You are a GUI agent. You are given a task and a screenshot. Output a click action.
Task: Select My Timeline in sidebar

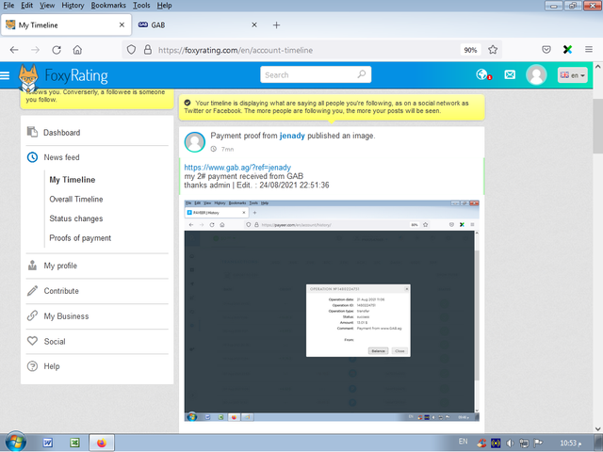coord(73,180)
